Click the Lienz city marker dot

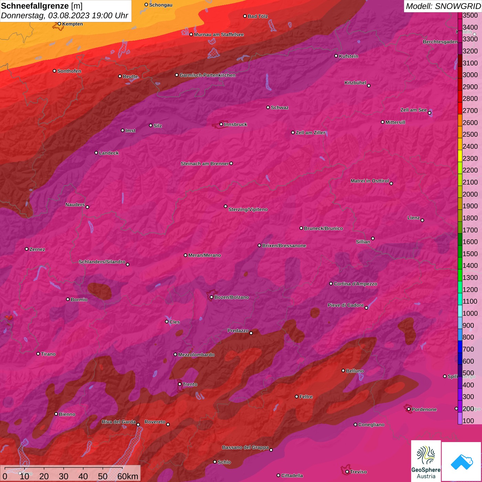pos(422,220)
